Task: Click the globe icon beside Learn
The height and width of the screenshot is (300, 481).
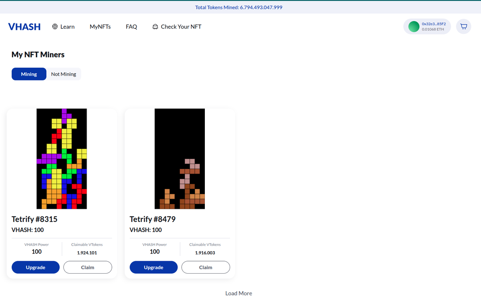Action: 55,27
